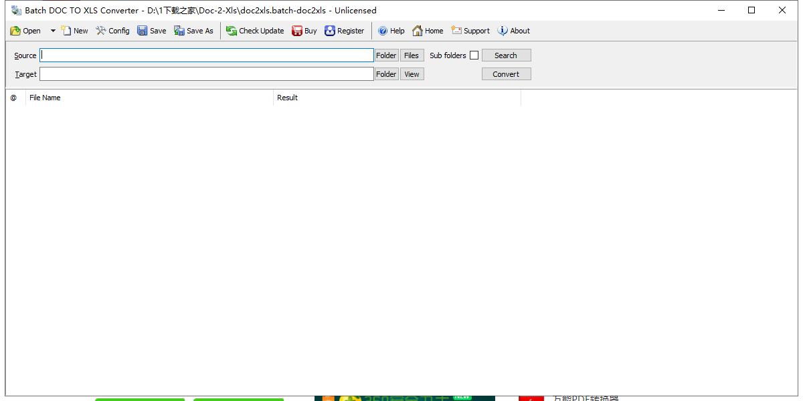This screenshot has height=401, width=803.
Task: Open the Support toolbar item
Action: [x=470, y=31]
